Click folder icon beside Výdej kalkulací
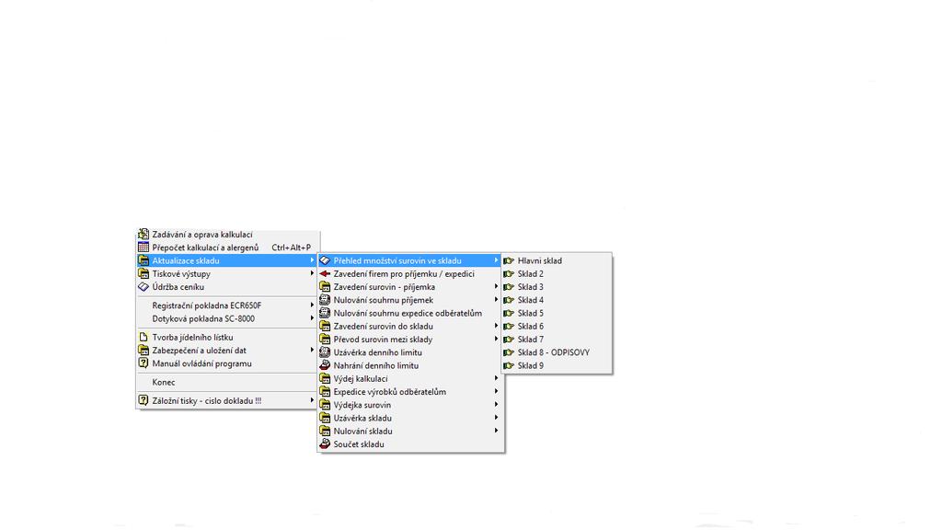Image resolution: width=942 pixels, height=530 pixels. pyautogui.click(x=325, y=378)
